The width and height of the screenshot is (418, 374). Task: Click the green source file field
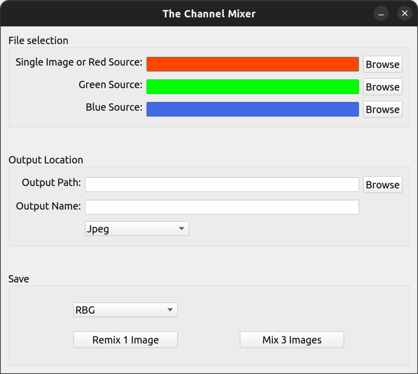(x=252, y=87)
